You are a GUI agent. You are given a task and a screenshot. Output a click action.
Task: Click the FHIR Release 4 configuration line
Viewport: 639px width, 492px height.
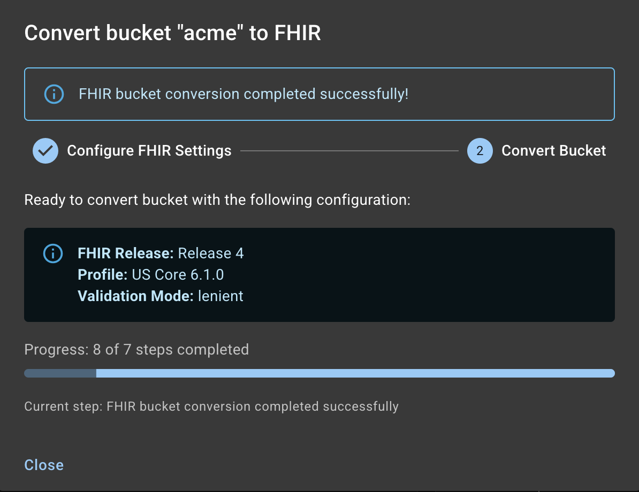tap(161, 253)
